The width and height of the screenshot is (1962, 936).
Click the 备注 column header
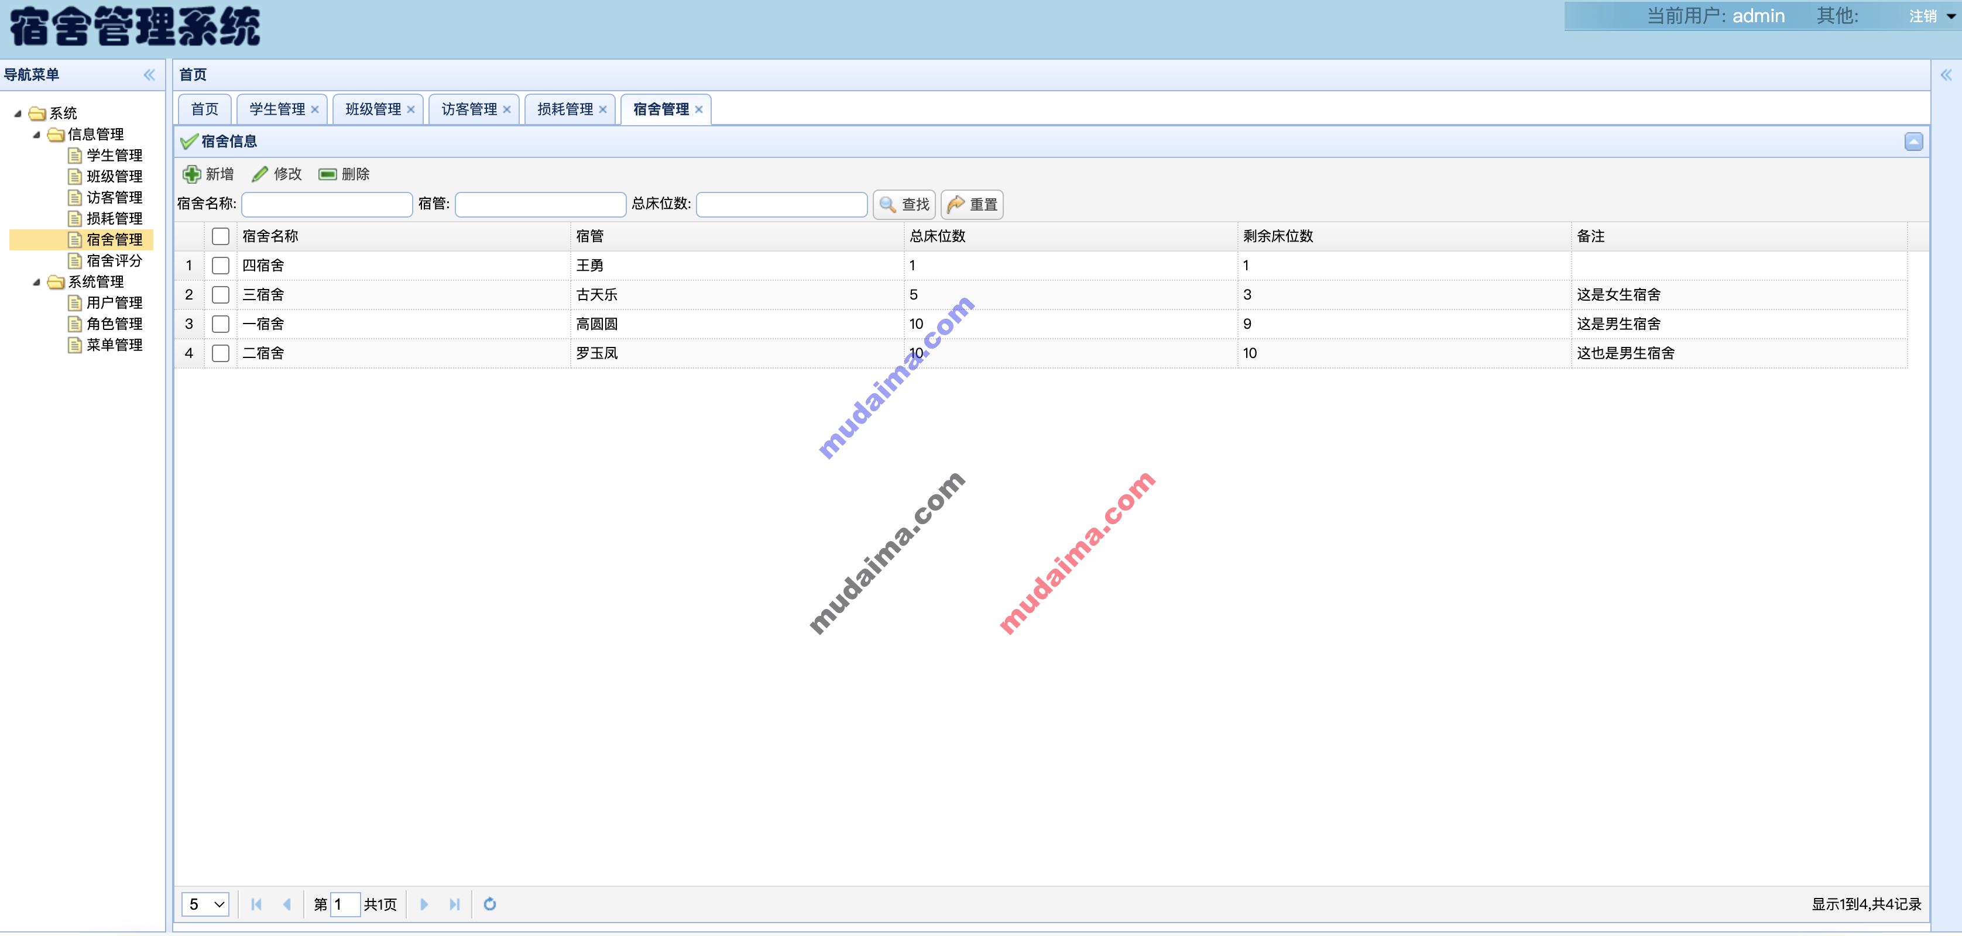(1740, 237)
